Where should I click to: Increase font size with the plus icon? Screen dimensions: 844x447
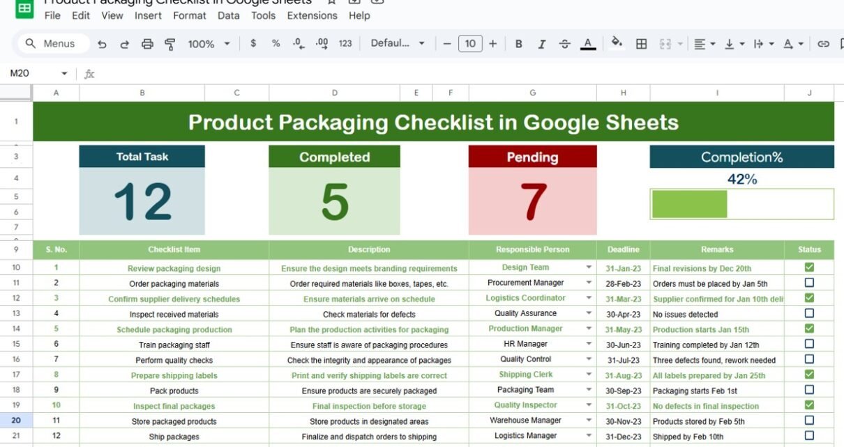[x=492, y=43]
